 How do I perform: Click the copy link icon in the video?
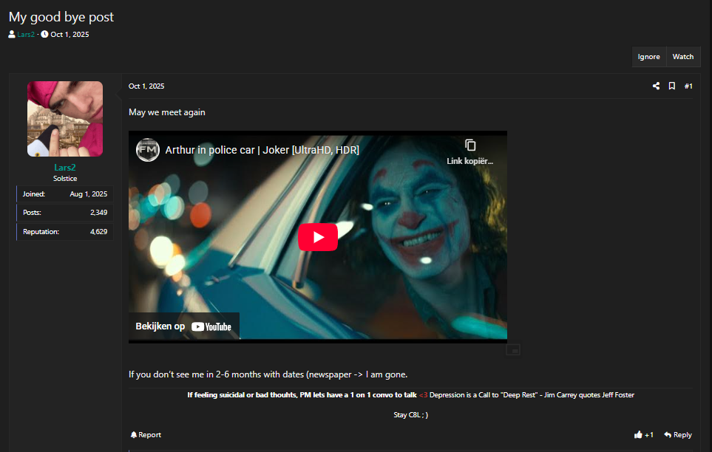click(470, 145)
